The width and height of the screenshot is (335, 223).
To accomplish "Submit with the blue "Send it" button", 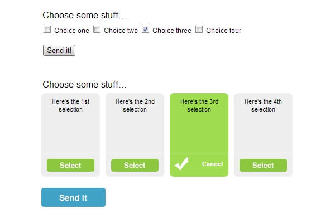I will tap(73, 197).
